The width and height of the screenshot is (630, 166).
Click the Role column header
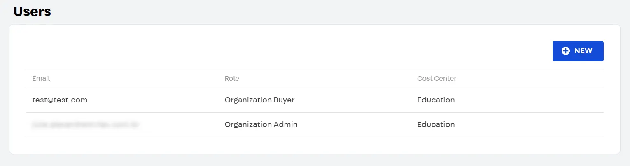pos(232,78)
